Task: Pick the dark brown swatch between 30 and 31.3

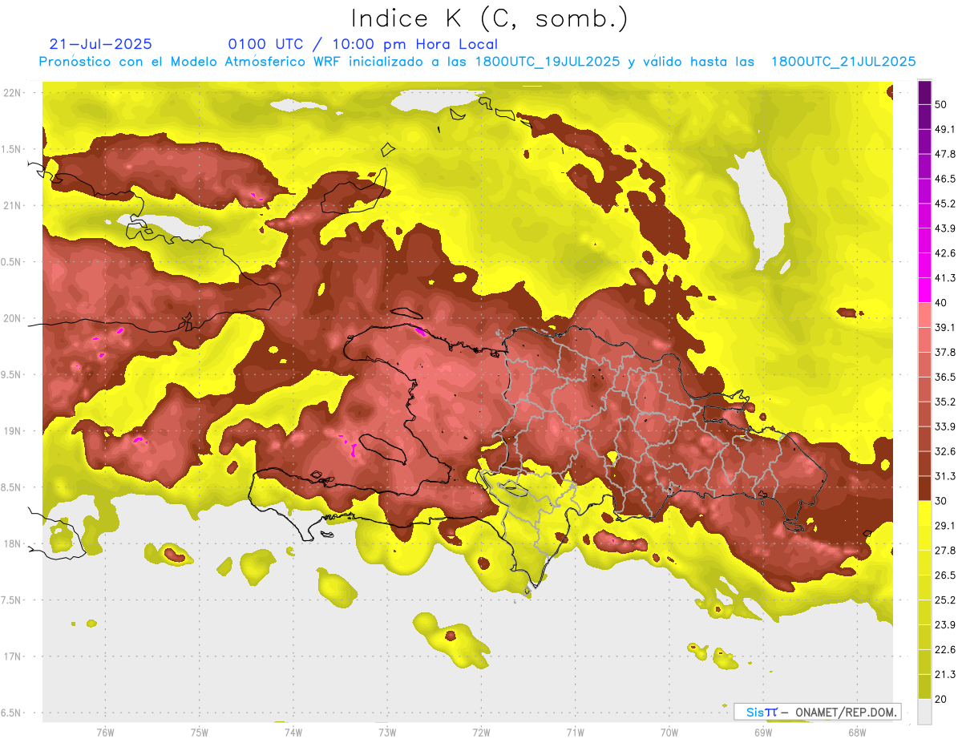Action: [924, 488]
